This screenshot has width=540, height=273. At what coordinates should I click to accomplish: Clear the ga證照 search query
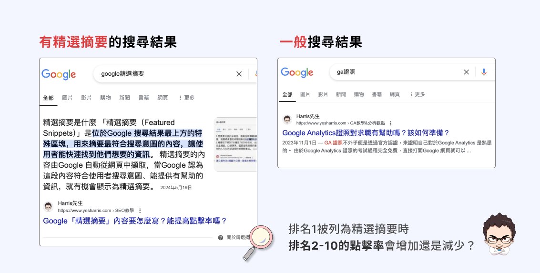(466, 72)
